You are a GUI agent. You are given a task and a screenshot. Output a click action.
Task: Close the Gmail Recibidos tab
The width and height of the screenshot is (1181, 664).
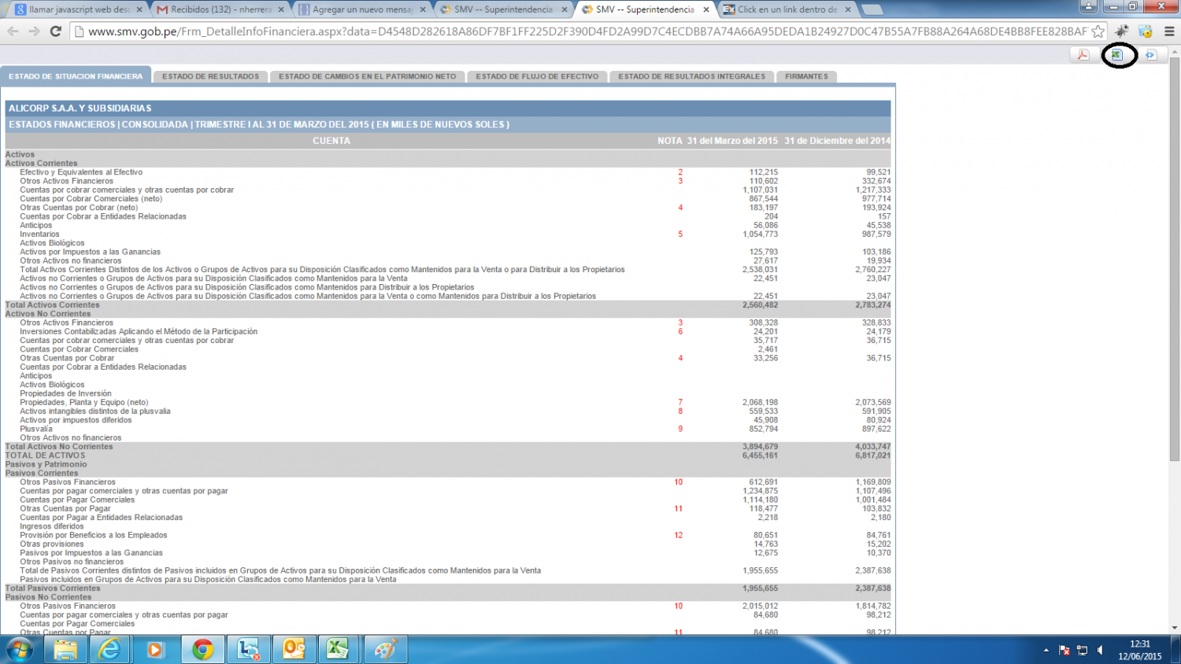coord(281,9)
